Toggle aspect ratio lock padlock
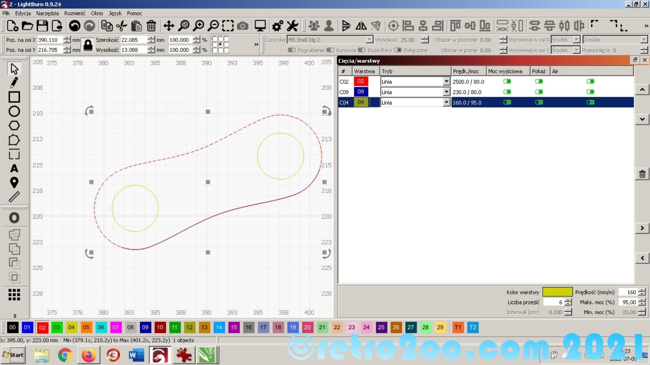 point(88,45)
